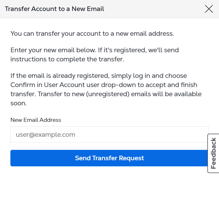Viewport: 219px width, 199px height.
Task: Click the word "soon." ending the paragraph
Action: [19, 103]
